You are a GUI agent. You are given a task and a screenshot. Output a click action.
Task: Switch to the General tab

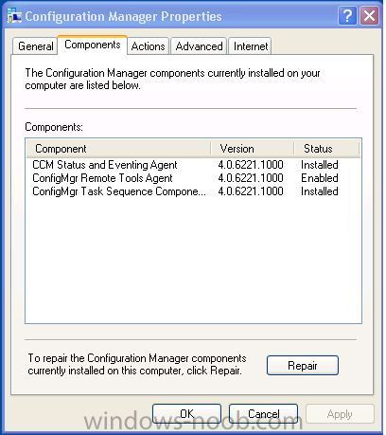point(35,46)
